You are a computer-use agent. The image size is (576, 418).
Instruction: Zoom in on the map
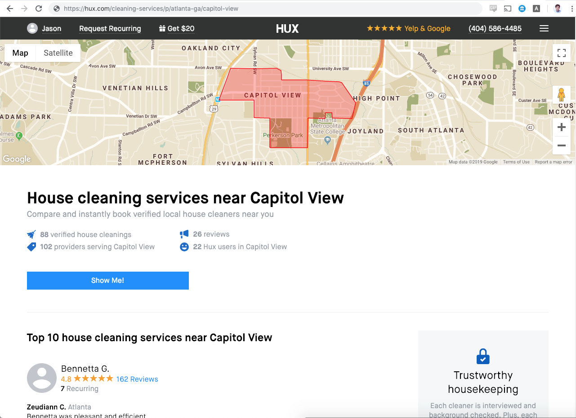(x=562, y=128)
